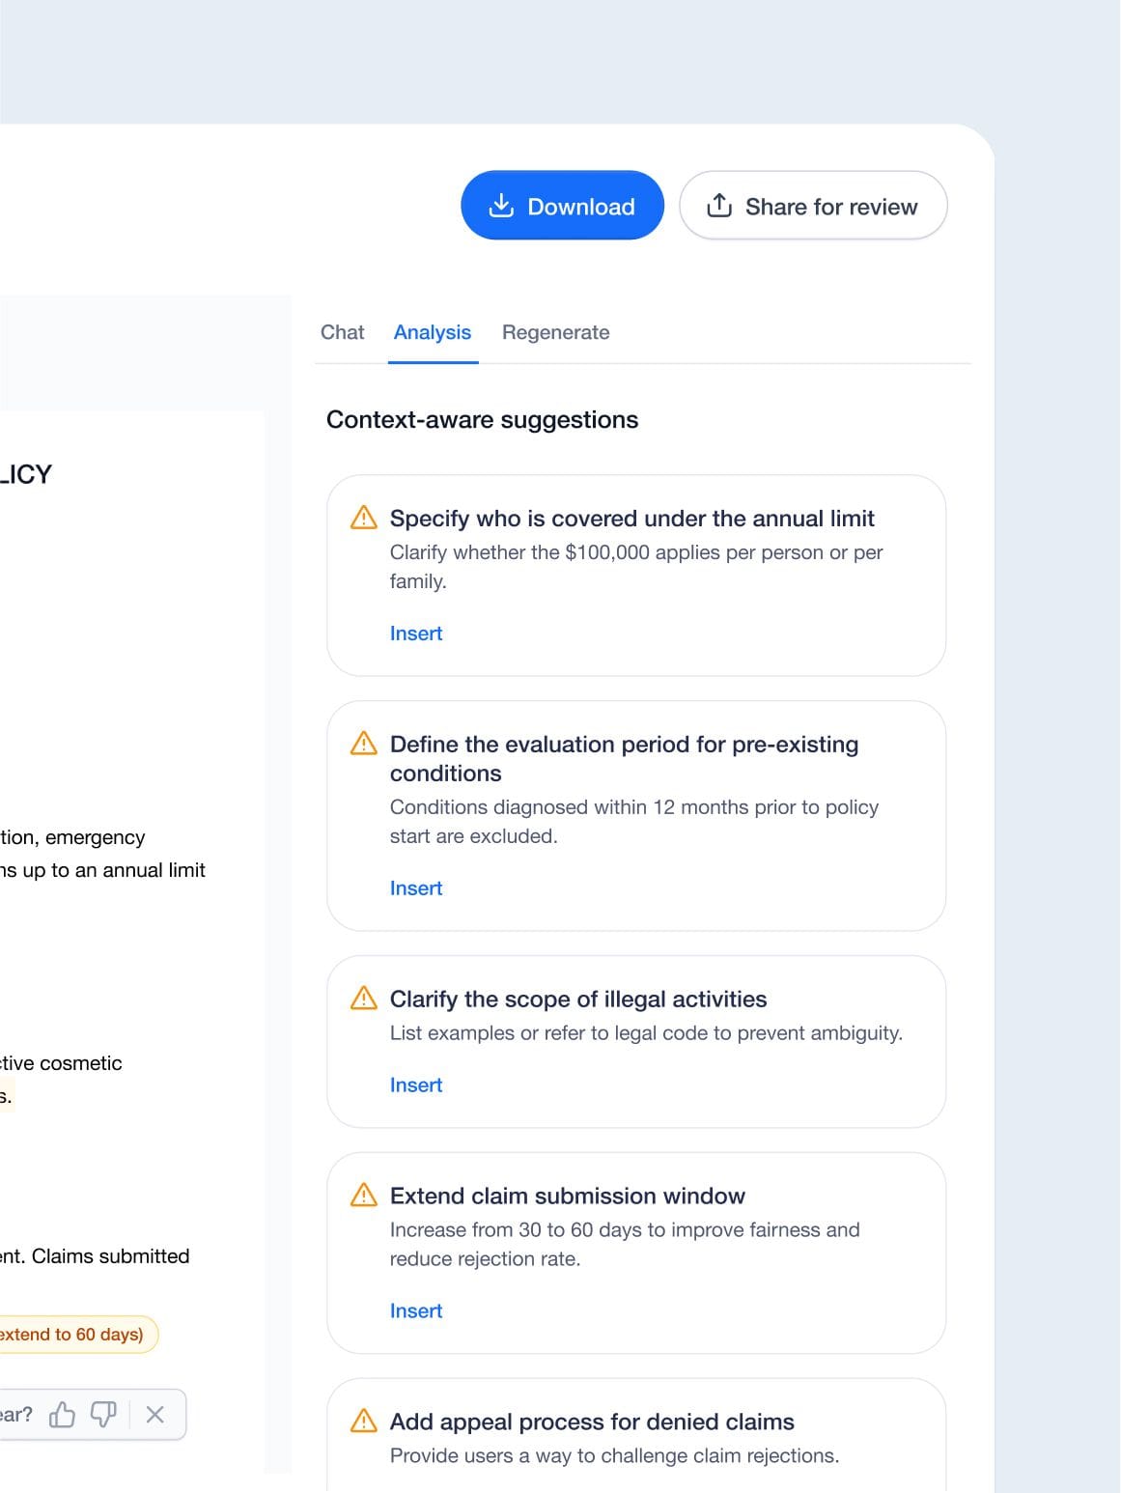The image size is (1121, 1493).
Task: Click the share upload icon
Action: pos(719,206)
